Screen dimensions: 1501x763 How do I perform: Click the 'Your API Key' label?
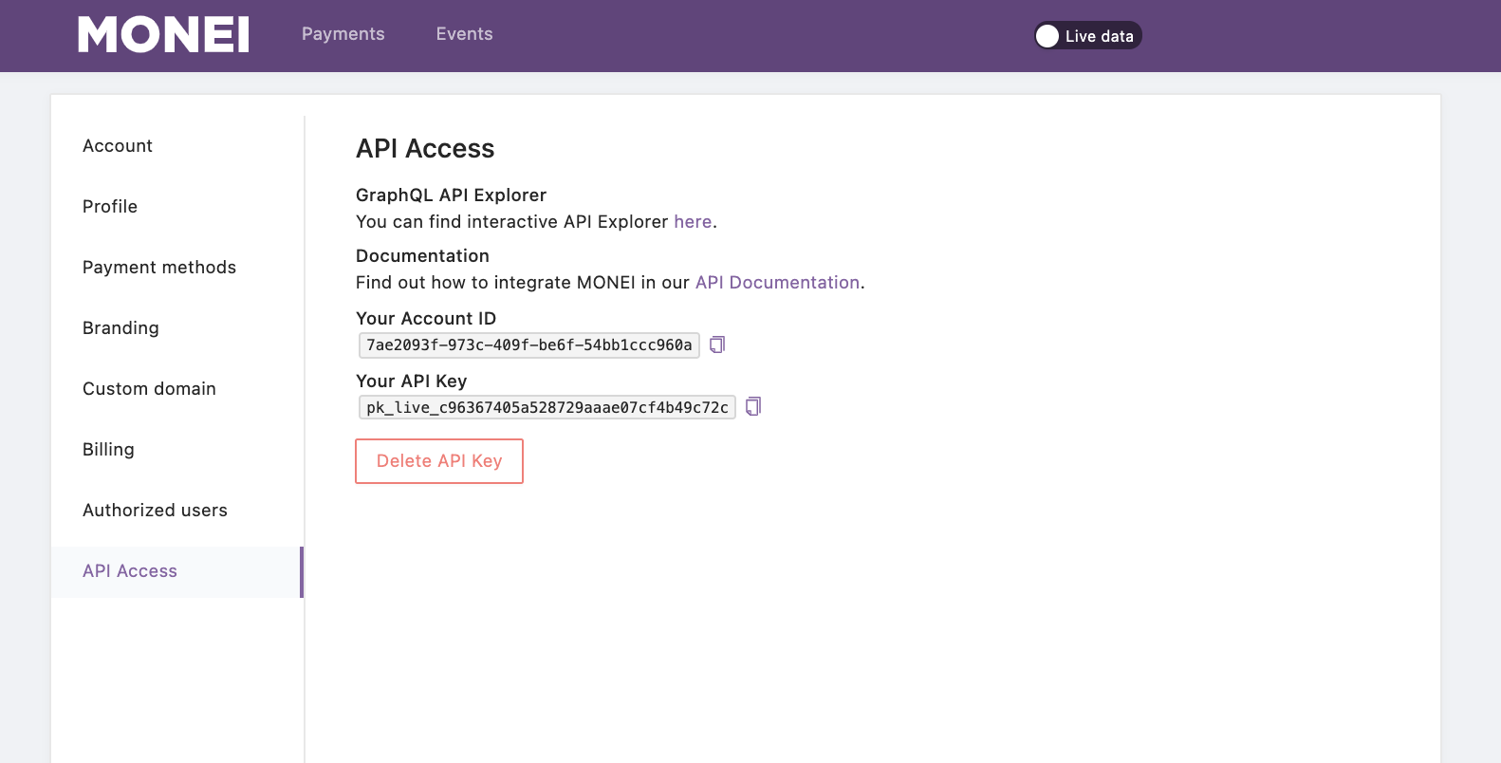[x=411, y=381]
